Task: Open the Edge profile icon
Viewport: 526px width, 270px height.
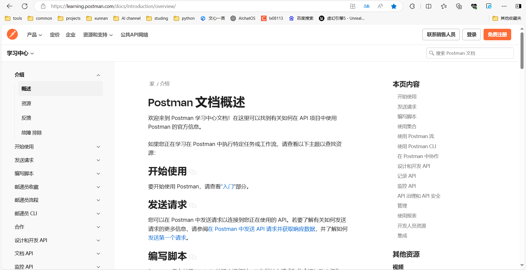Action: tap(489, 6)
